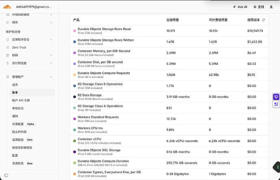This screenshot has height=180, width=280.
Task: Click color dot for R2 Storage Class A Operations
Action: click(75, 108)
